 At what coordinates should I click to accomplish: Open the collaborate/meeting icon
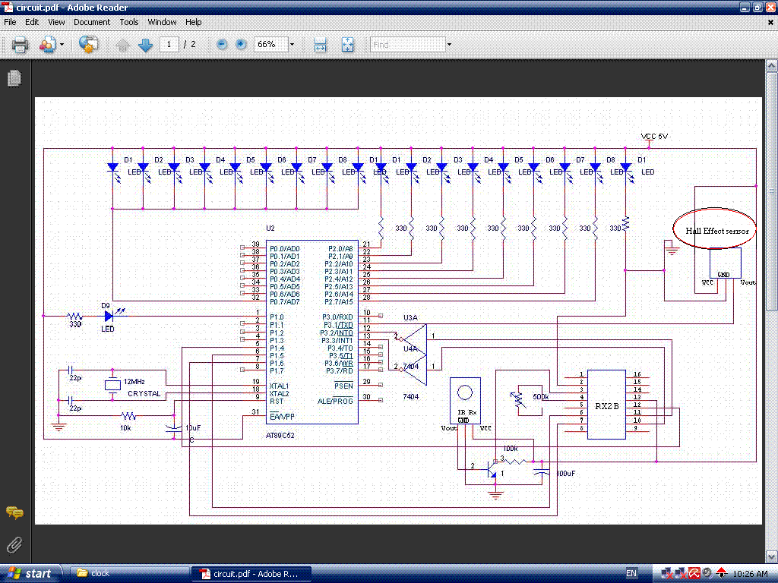pos(48,45)
